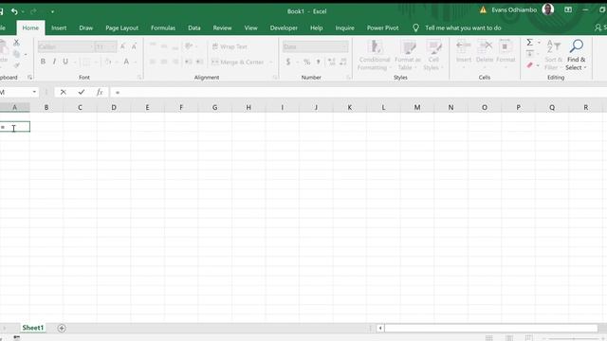This screenshot has width=607, height=341.
Task: Open the Power Pivot tab
Action: pos(382,27)
